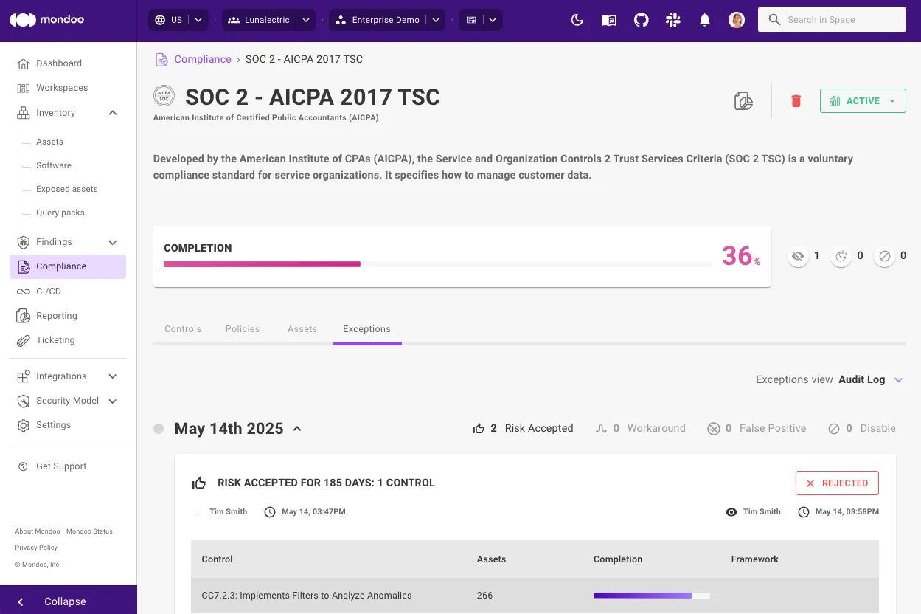Focus the Search in Space field
921x614 pixels.
click(832, 20)
